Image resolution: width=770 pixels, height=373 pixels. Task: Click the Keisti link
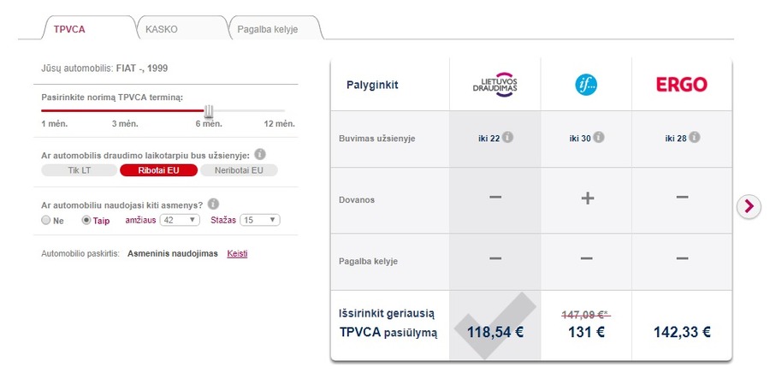[237, 254]
